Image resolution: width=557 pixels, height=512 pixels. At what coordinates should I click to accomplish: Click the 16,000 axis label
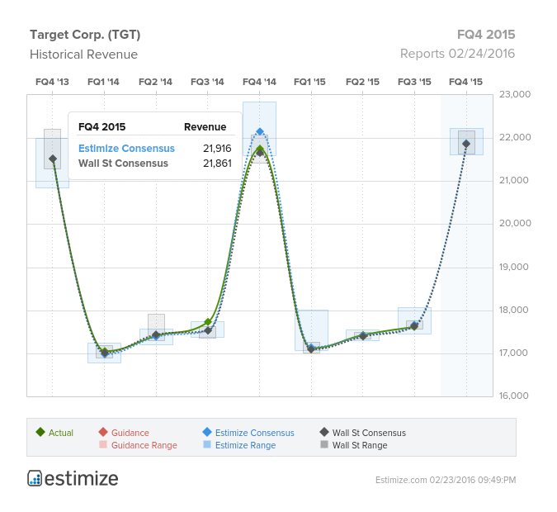513,396
